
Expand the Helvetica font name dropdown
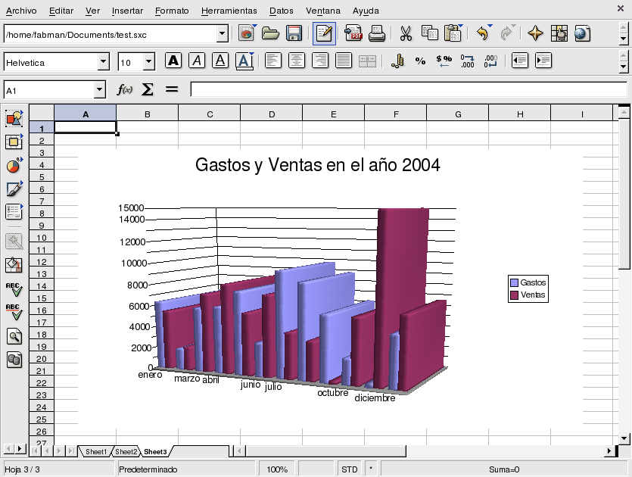[104, 62]
